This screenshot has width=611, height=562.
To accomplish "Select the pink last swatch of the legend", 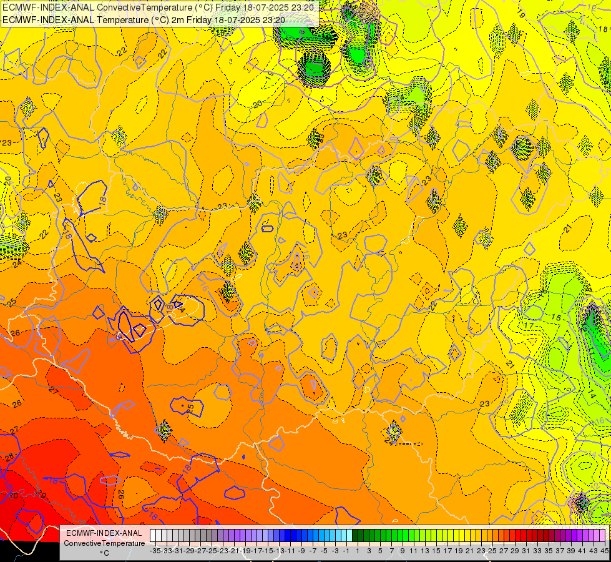I will point(602,535).
